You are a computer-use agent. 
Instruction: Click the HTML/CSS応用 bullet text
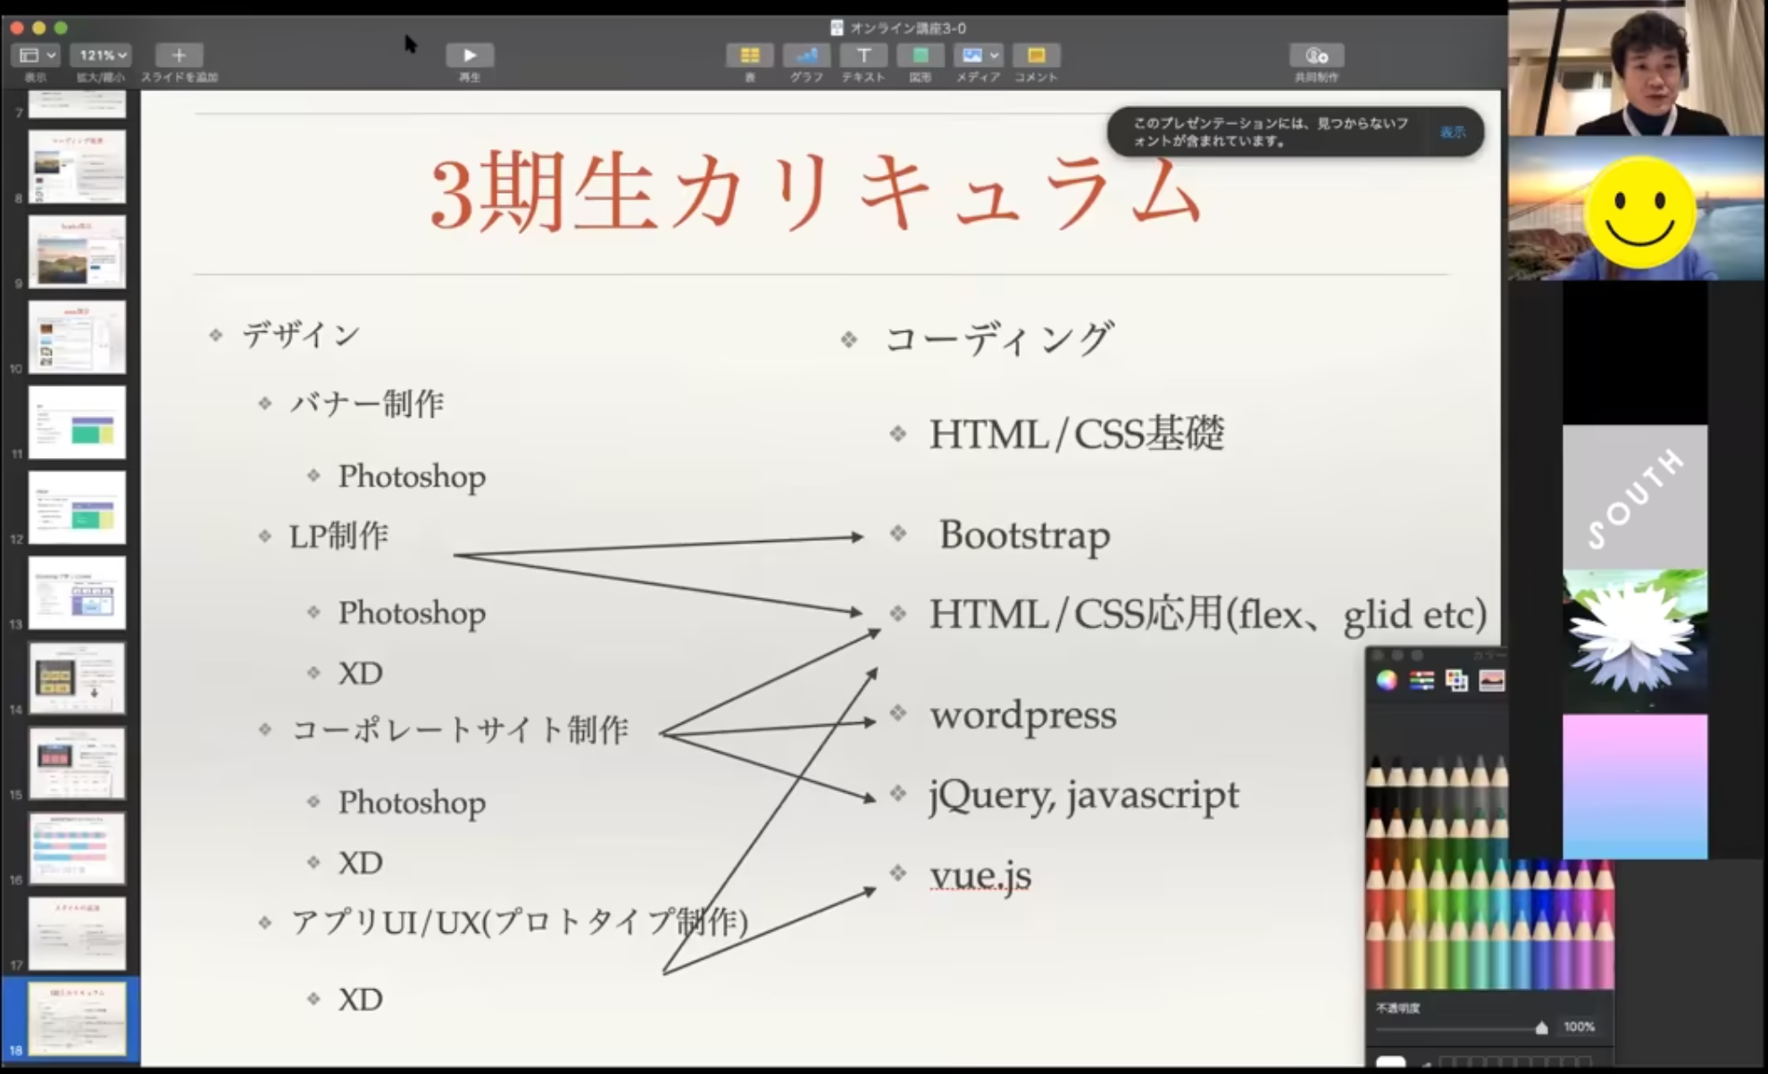[x=1208, y=614]
